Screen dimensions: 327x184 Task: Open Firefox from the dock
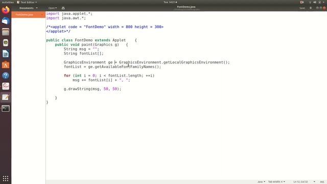tap(6, 10)
